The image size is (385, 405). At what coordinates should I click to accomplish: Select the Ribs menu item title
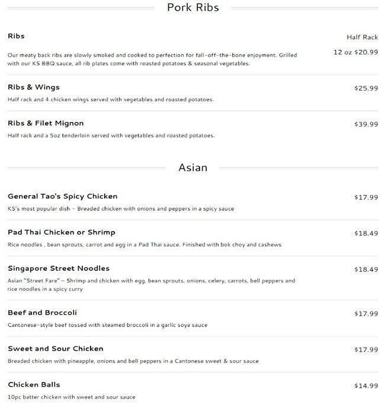click(16, 36)
